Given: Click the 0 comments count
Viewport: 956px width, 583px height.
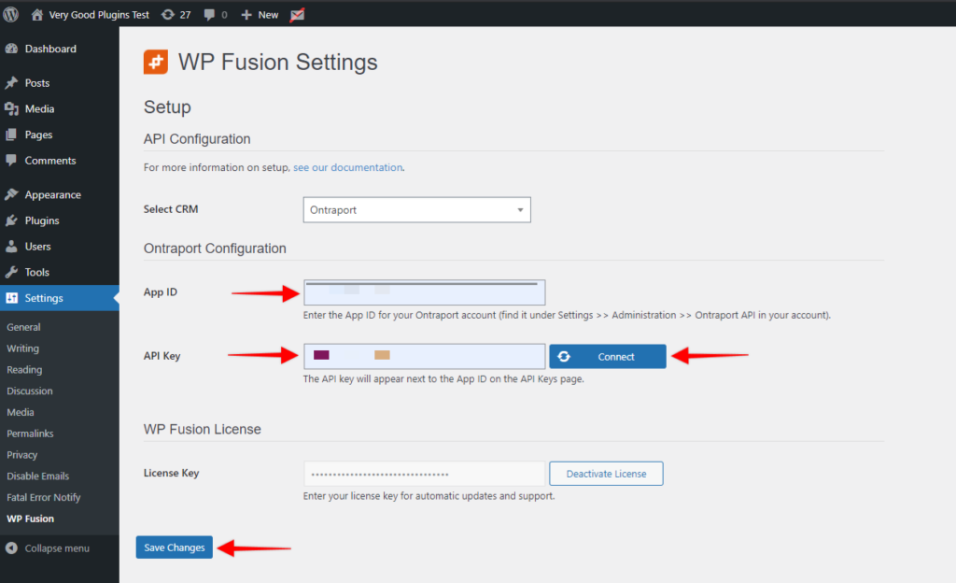Looking at the screenshot, I should (x=224, y=15).
